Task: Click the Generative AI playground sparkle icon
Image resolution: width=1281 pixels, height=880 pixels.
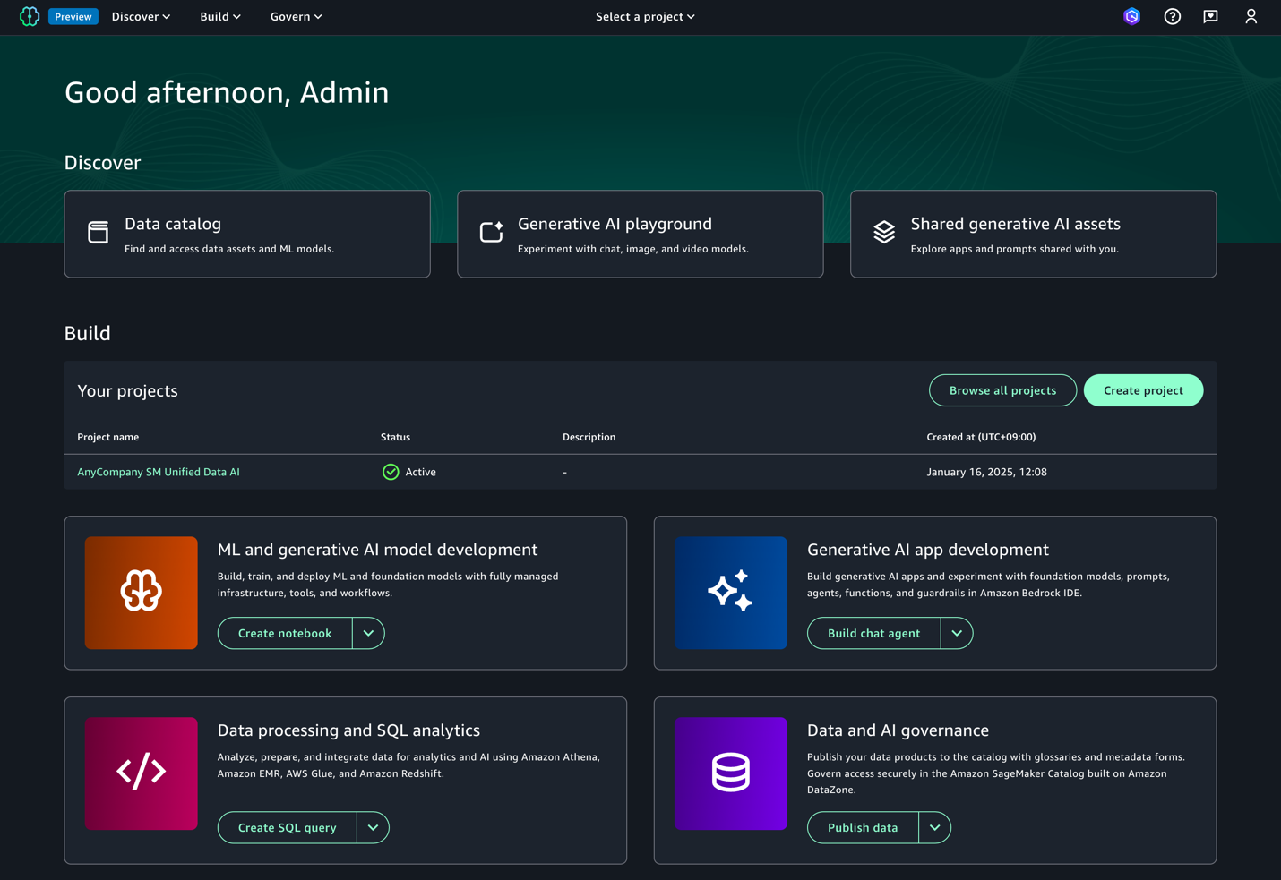Action: (492, 232)
